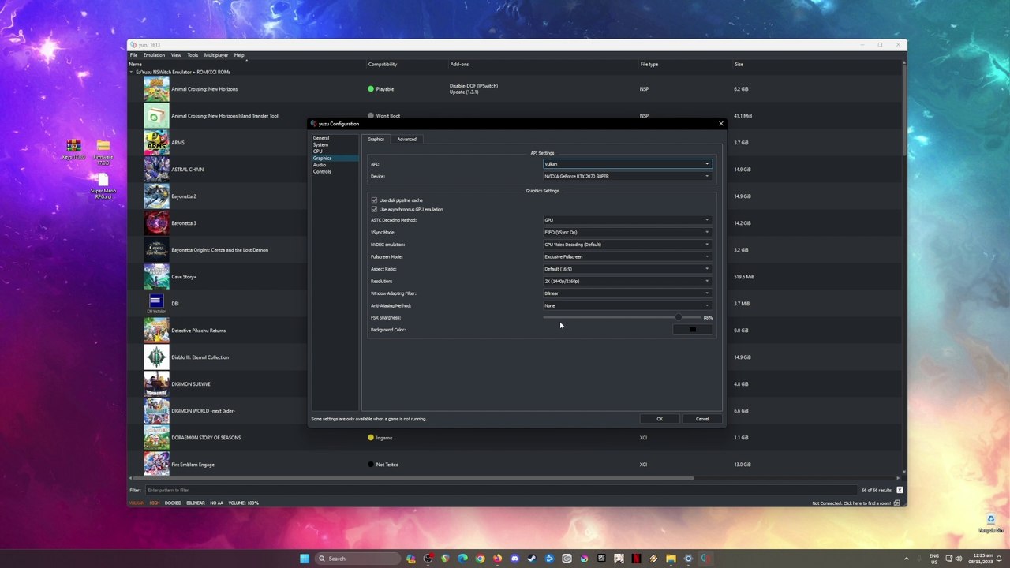Open the NVDEC emulation dropdown
Image resolution: width=1010 pixels, height=568 pixels.
pos(627,245)
